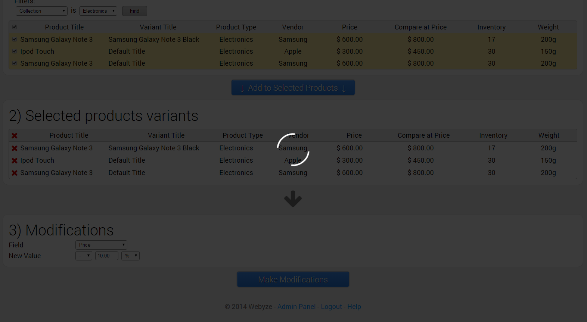Click Compare at Price header in top table
587x322 pixels.
click(x=420, y=27)
